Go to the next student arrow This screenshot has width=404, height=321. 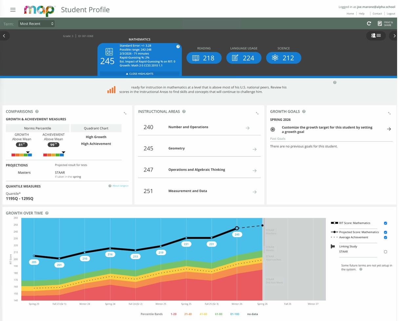394,36
